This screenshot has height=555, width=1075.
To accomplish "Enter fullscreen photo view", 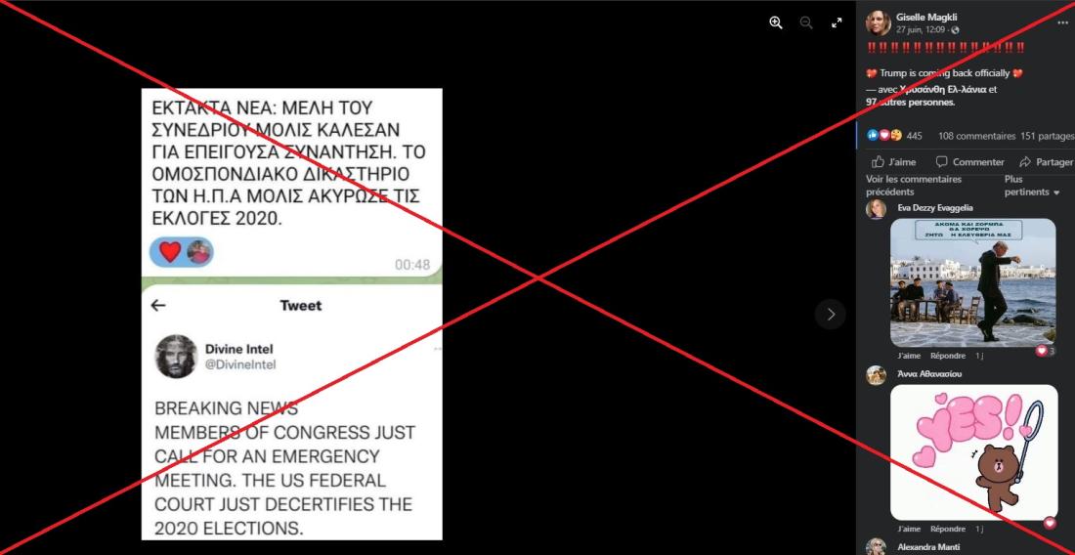I will pos(837,22).
